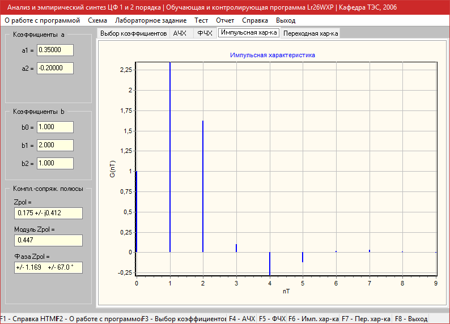Viewport: 450px width, 324px height.
Task: Open the 'Схема' menu
Action: tap(97, 20)
